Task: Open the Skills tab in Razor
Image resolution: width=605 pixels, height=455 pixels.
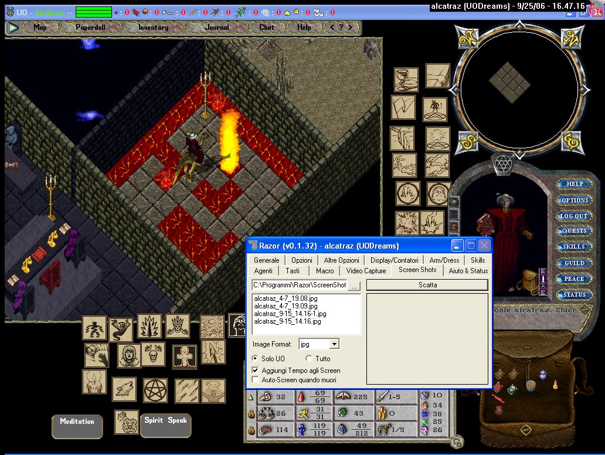Action: pyautogui.click(x=478, y=260)
